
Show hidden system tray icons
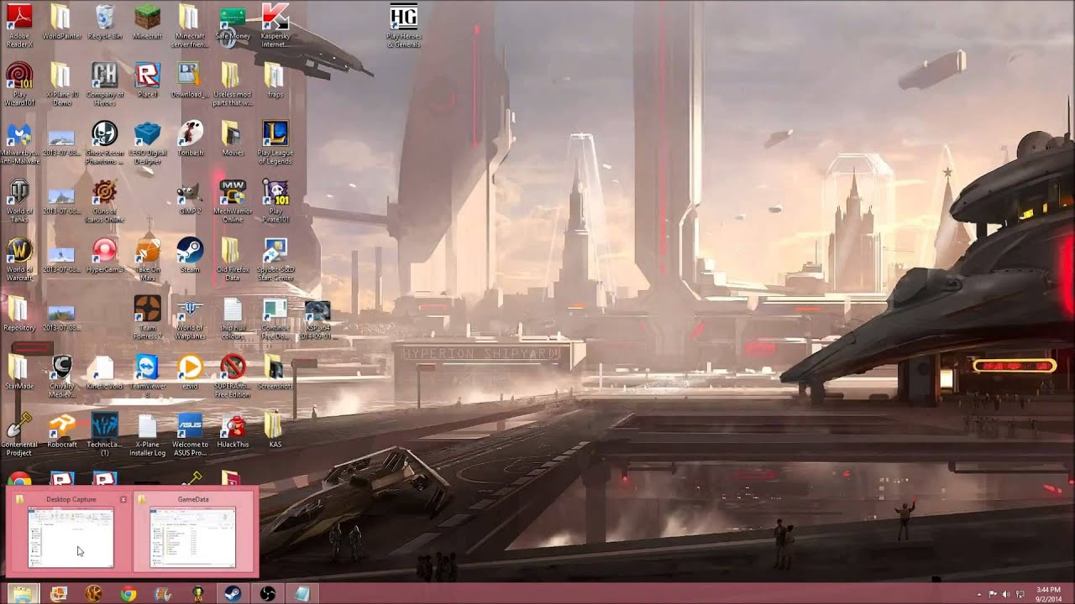coord(978,594)
